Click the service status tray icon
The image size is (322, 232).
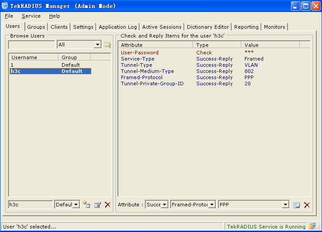(312, 226)
